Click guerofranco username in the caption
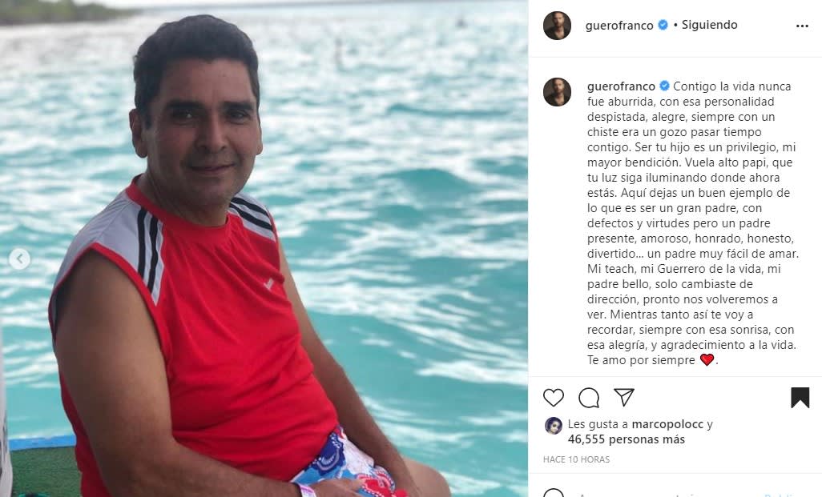The width and height of the screenshot is (822, 497). 621,86
